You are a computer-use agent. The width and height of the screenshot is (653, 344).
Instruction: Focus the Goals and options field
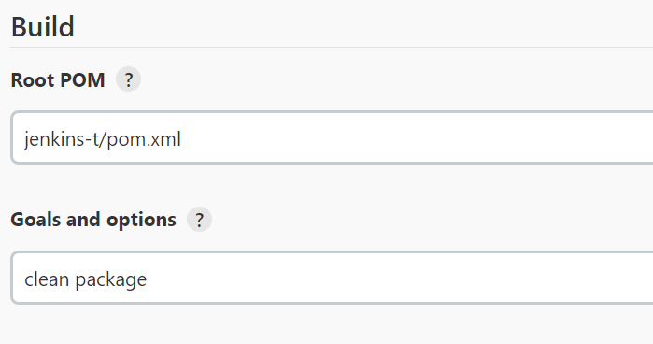[x=332, y=278]
